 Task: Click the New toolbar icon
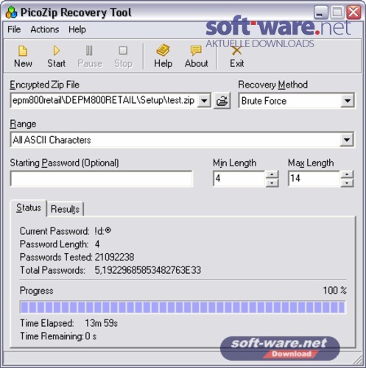tap(23, 51)
